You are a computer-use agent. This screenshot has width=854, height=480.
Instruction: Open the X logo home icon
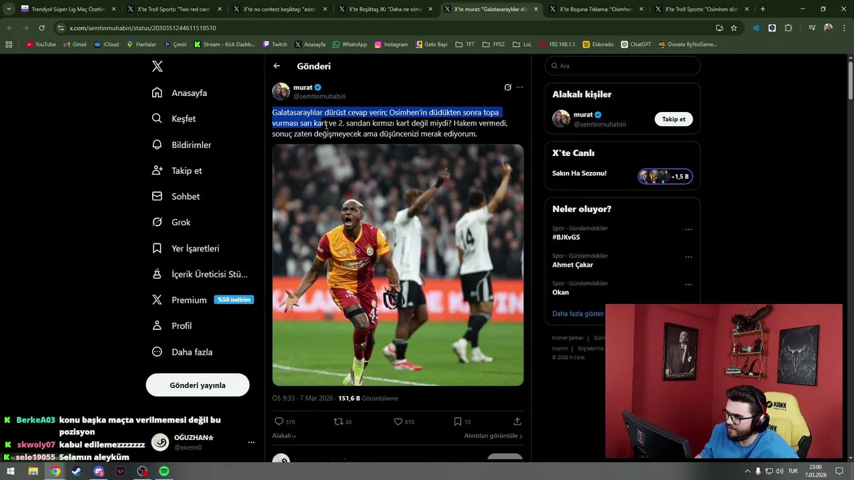(157, 66)
